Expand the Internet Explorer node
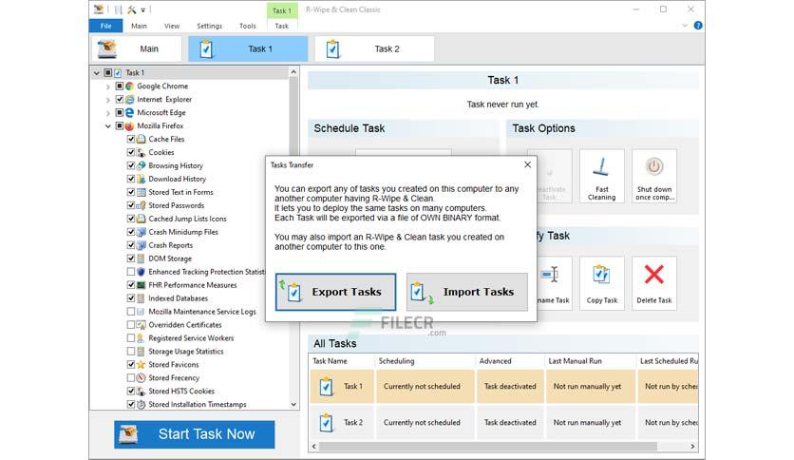The height and width of the screenshot is (460, 794). (107, 100)
